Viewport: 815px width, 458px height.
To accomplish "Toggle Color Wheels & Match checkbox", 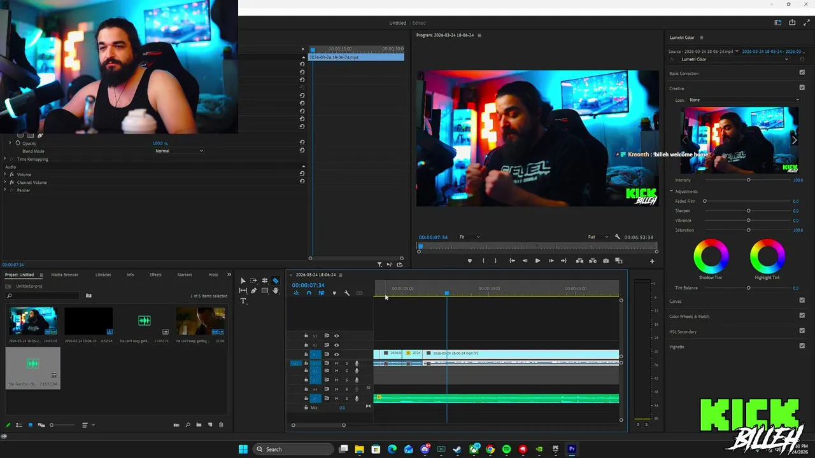I will (802, 316).
